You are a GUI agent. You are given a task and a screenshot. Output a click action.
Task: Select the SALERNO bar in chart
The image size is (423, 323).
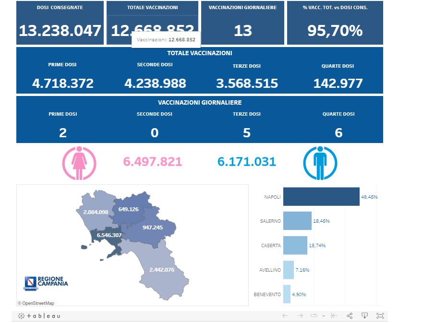[x=297, y=221]
